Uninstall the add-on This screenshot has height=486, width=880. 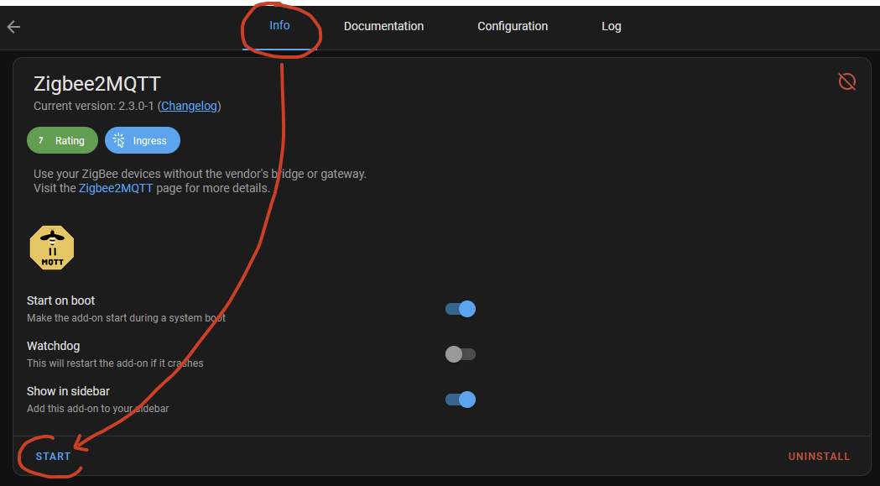click(x=819, y=457)
